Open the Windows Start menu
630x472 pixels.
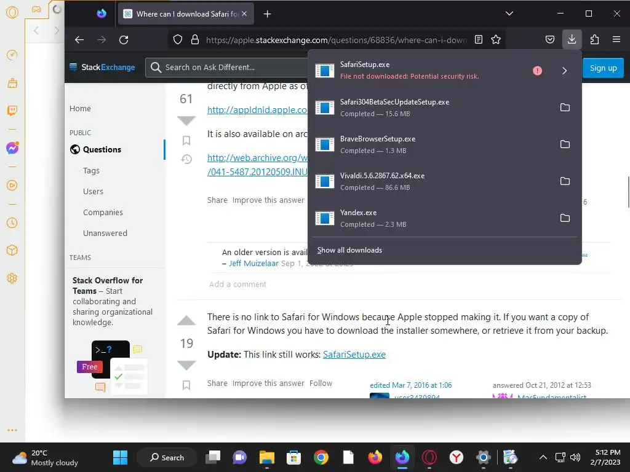pyautogui.click(x=120, y=457)
